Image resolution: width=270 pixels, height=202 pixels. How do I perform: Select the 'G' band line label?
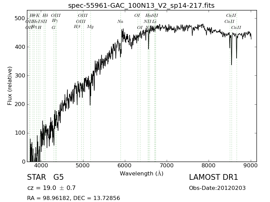(x=54, y=28)
